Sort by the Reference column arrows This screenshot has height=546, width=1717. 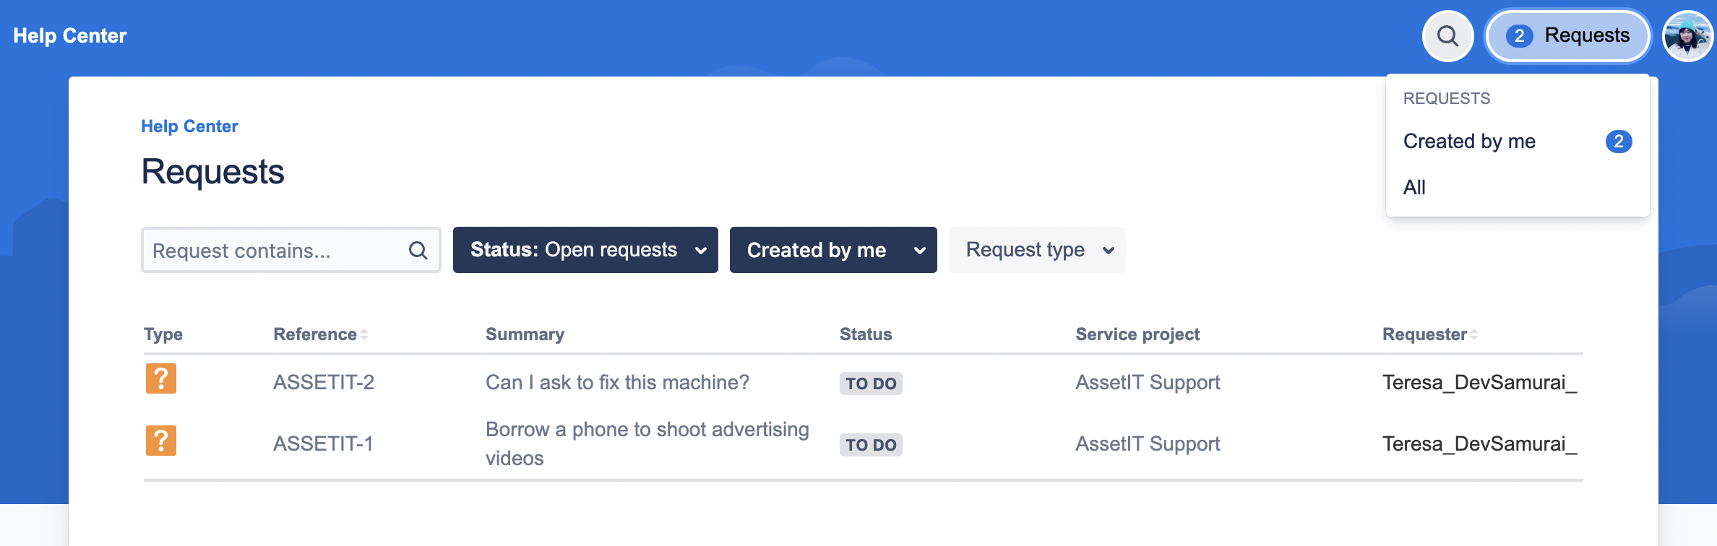tap(364, 334)
